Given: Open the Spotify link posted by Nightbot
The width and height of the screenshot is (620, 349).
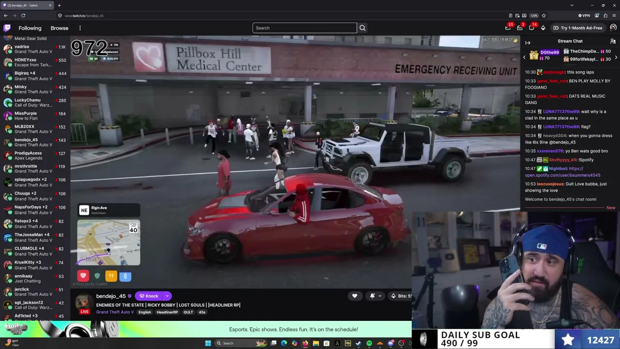Looking at the screenshot, I should pyautogui.click(x=563, y=172).
